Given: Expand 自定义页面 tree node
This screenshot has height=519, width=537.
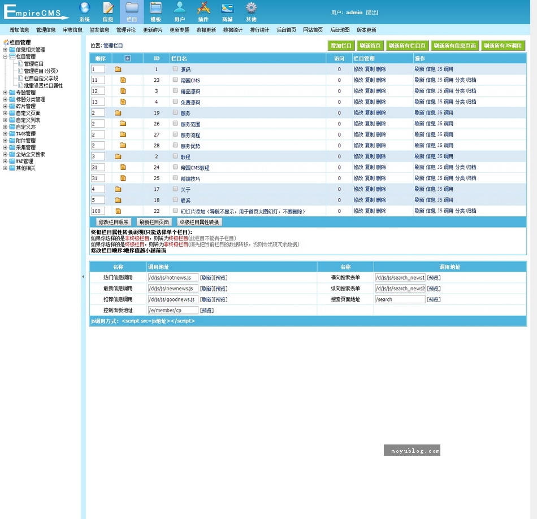Looking at the screenshot, I should coord(5,113).
